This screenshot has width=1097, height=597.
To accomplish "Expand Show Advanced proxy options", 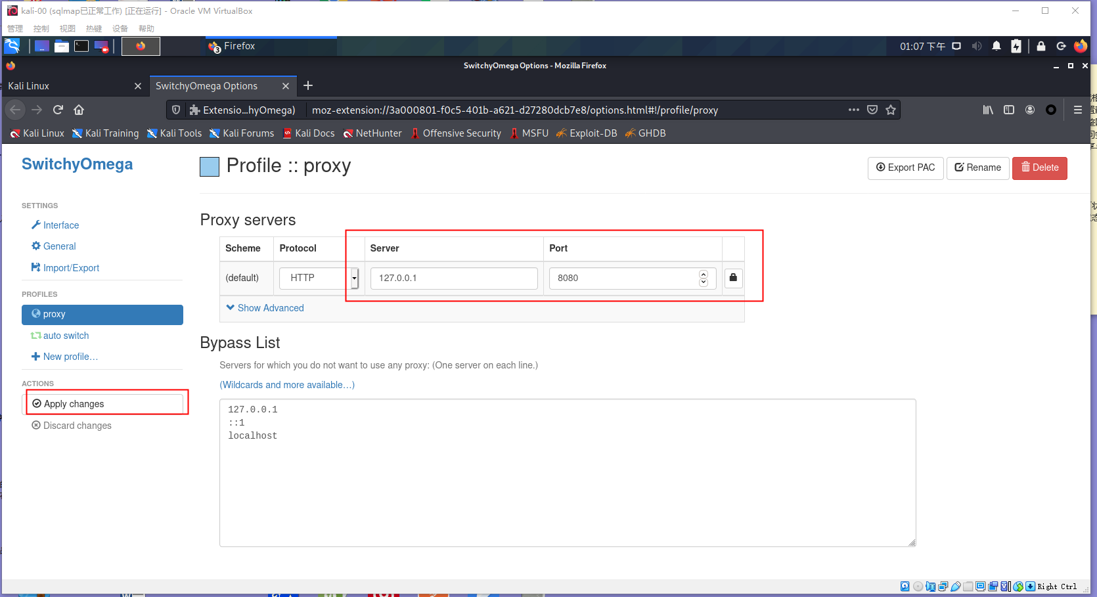I will (265, 308).
